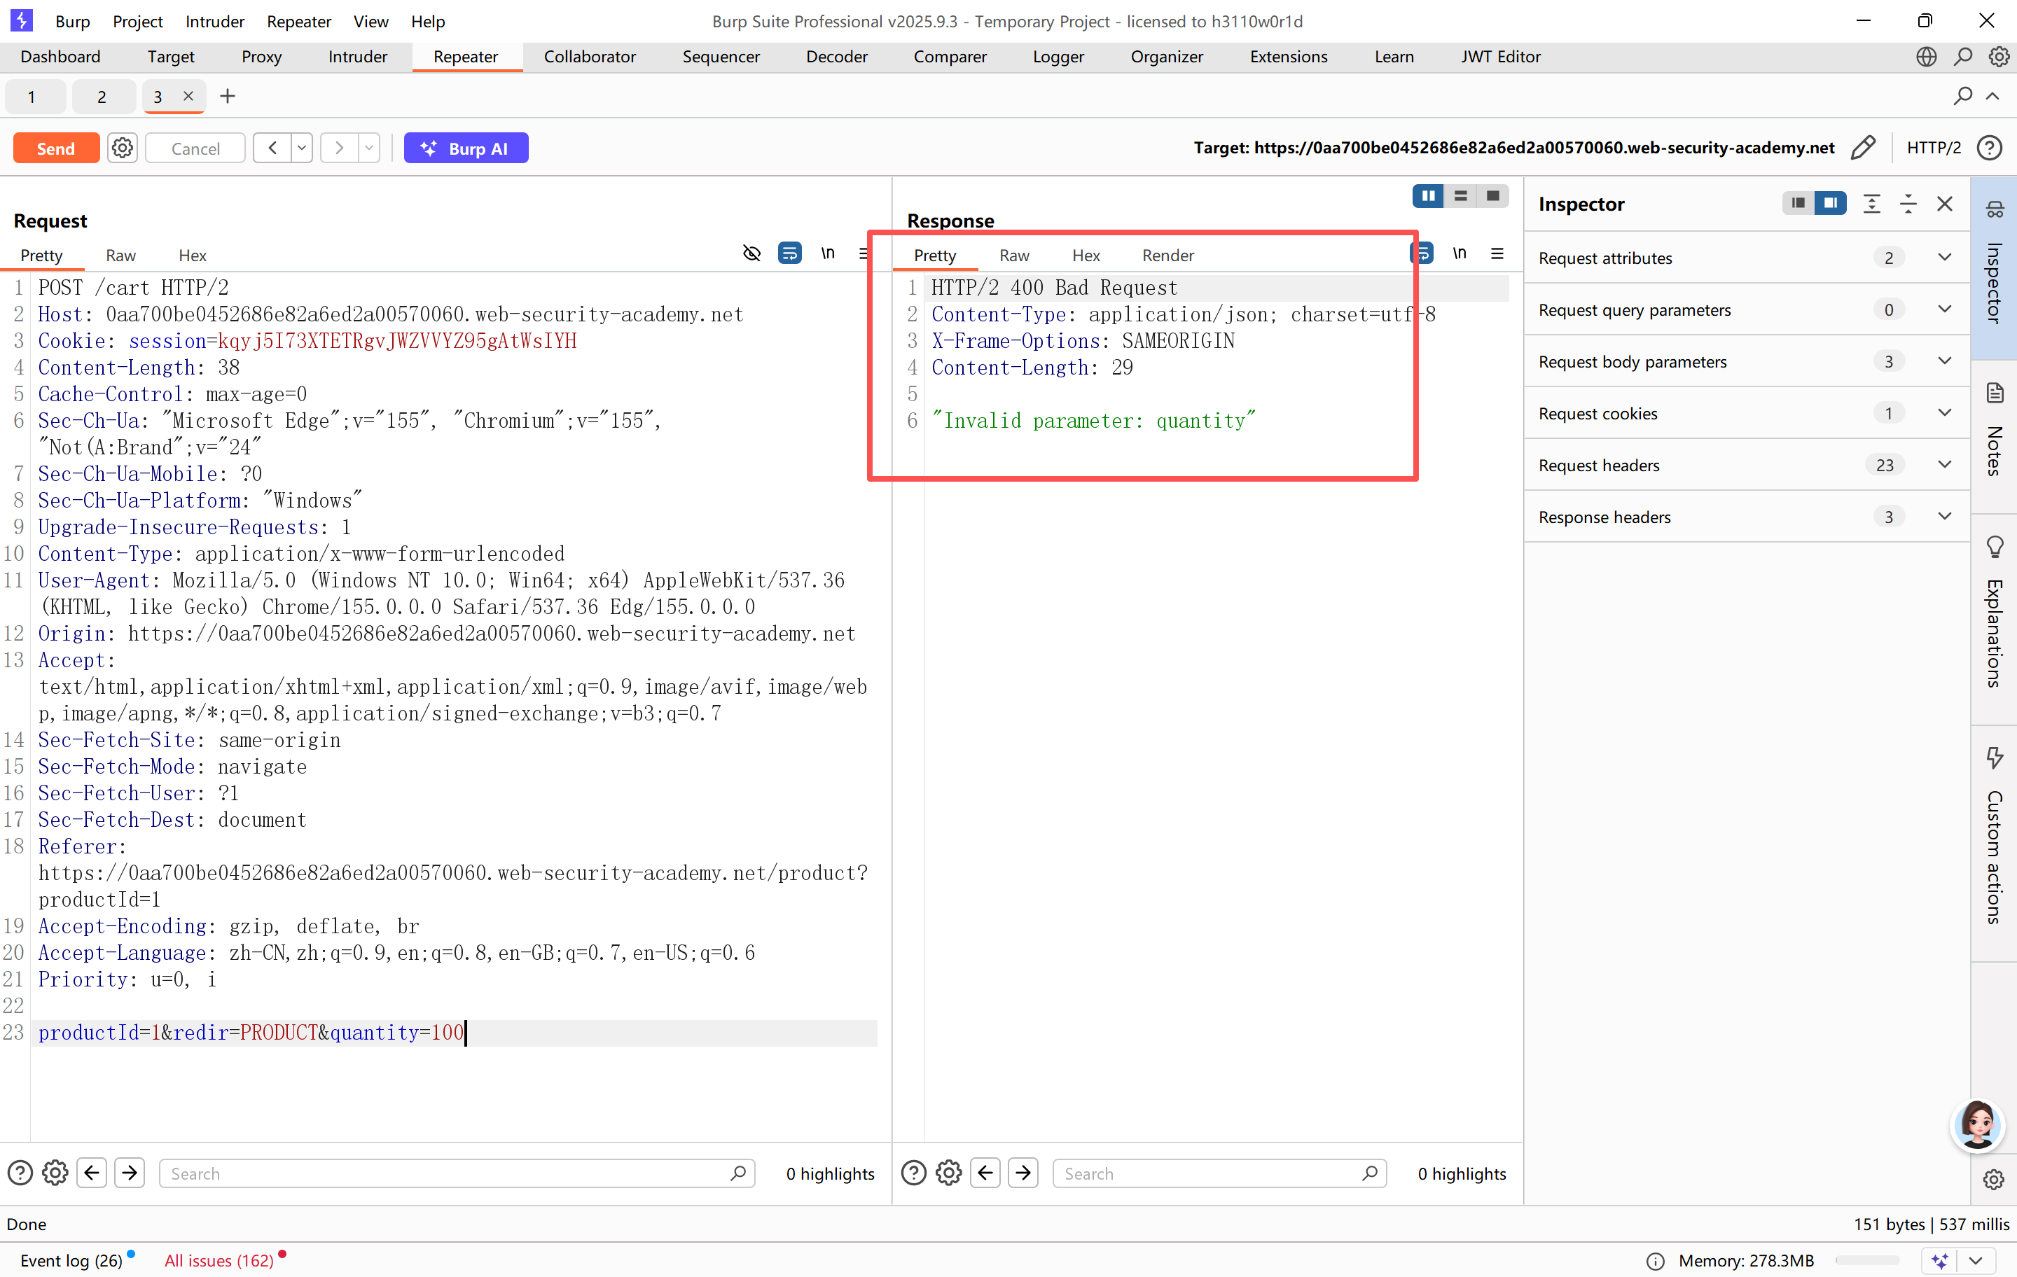This screenshot has width=2017, height=1277.
Task: Open the Proxy tab
Action: (261, 57)
